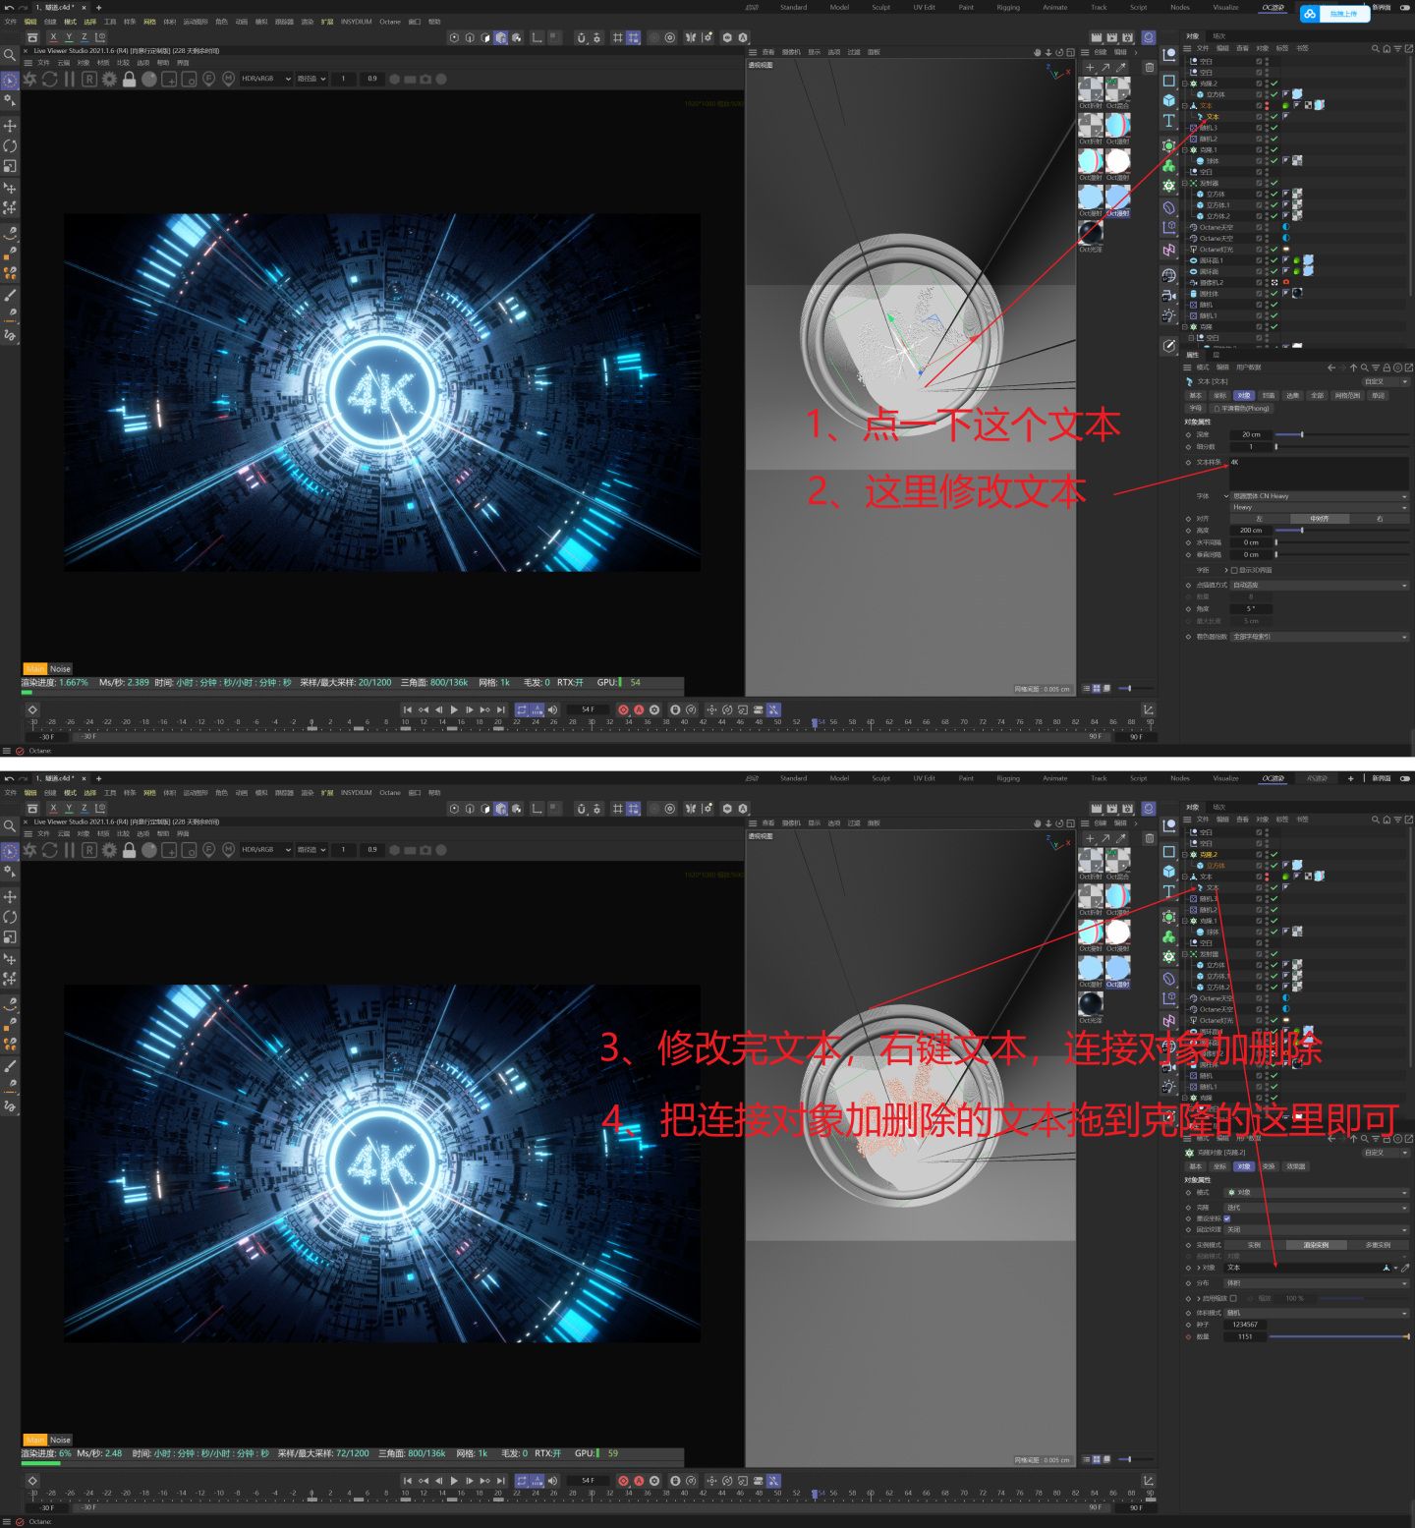Screen dimensions: 1415x1528
Task: Select the Rotate tool in upper screenshot left toolbar
Action: [10, 145]
